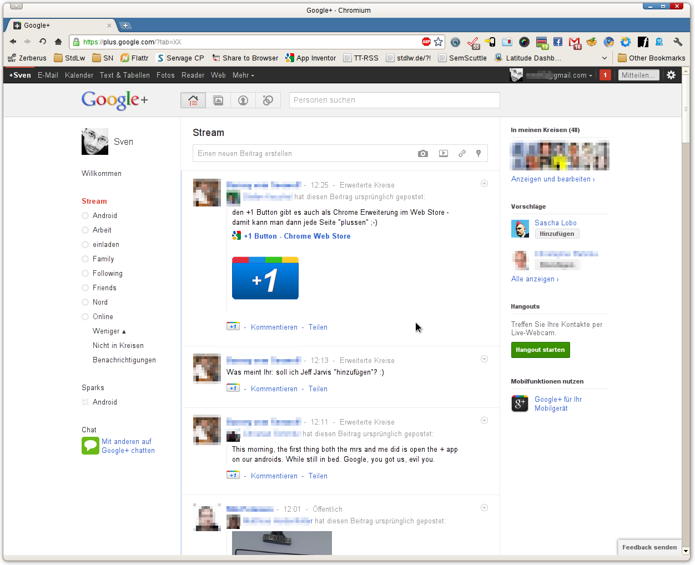Click the vertical scrollbar thumb

tap(686, 109)
